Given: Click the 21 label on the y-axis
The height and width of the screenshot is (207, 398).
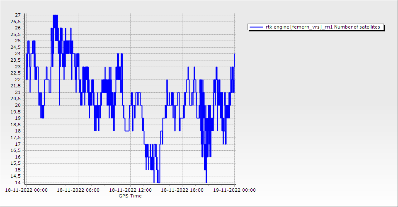Looking at the screenshot, I should 18,92.
